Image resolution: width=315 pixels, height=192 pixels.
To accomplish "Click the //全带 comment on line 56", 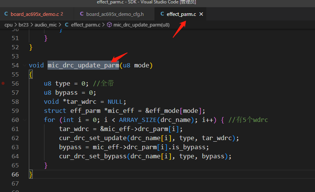I will coord(103,83).
